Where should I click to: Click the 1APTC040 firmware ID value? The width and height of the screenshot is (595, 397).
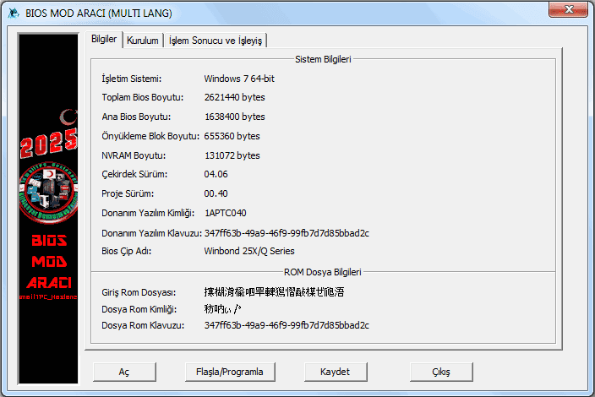coord(226,213)
